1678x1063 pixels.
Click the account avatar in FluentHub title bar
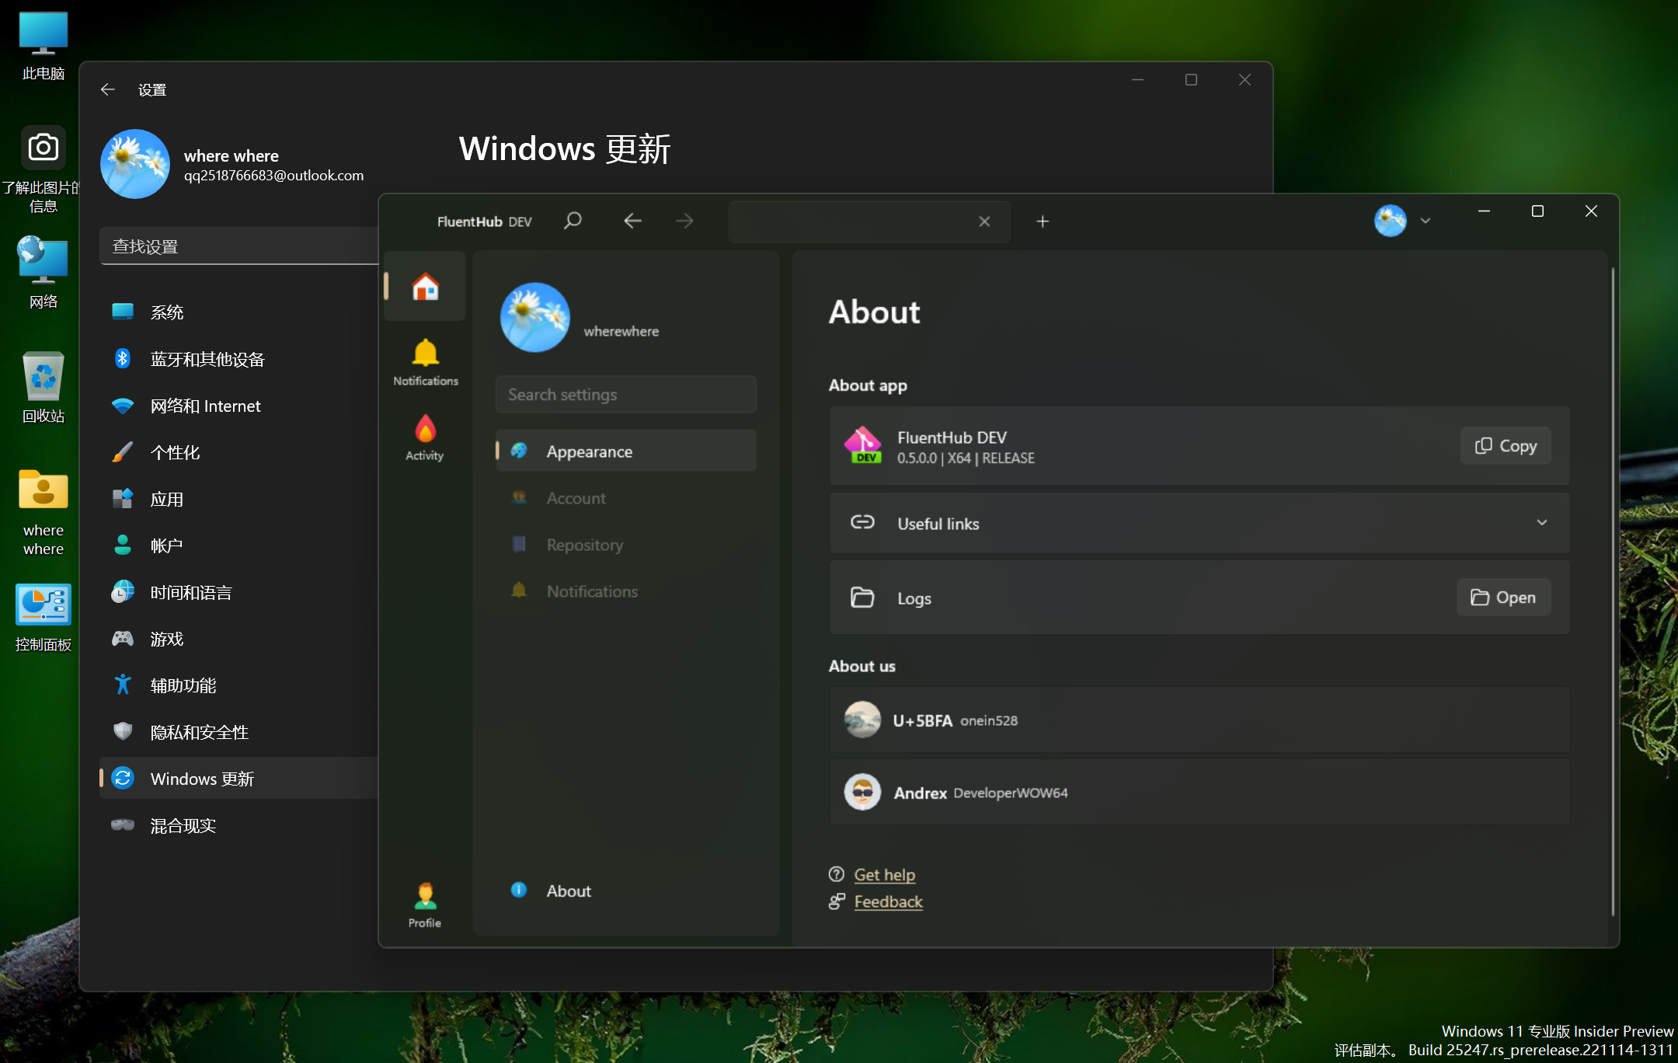(1390, 221)
